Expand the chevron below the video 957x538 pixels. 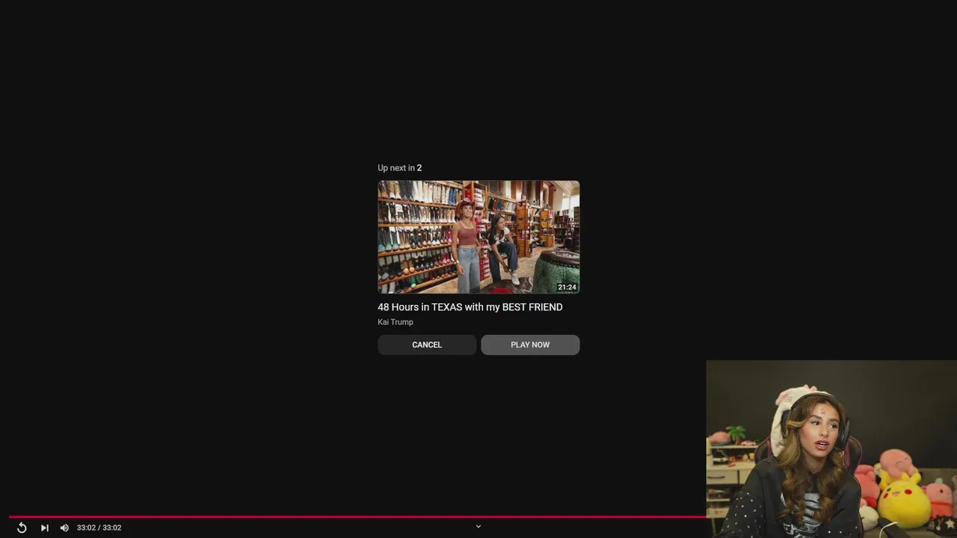click(478, 526)
